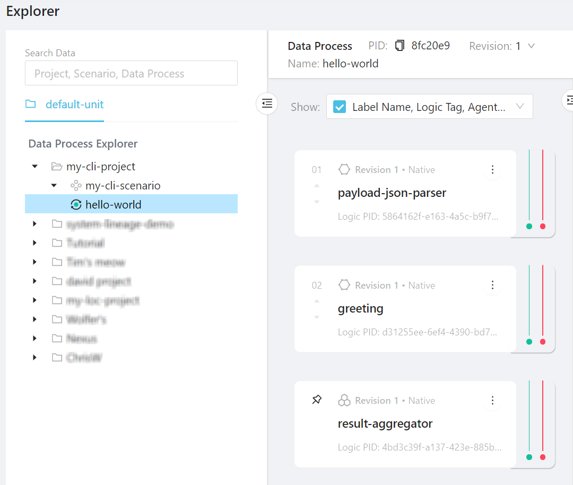Image resolution: width=573 pixels, height=485 pixels.
Task: Click the green dot on greeting card
Action: (x=529, y=342)
